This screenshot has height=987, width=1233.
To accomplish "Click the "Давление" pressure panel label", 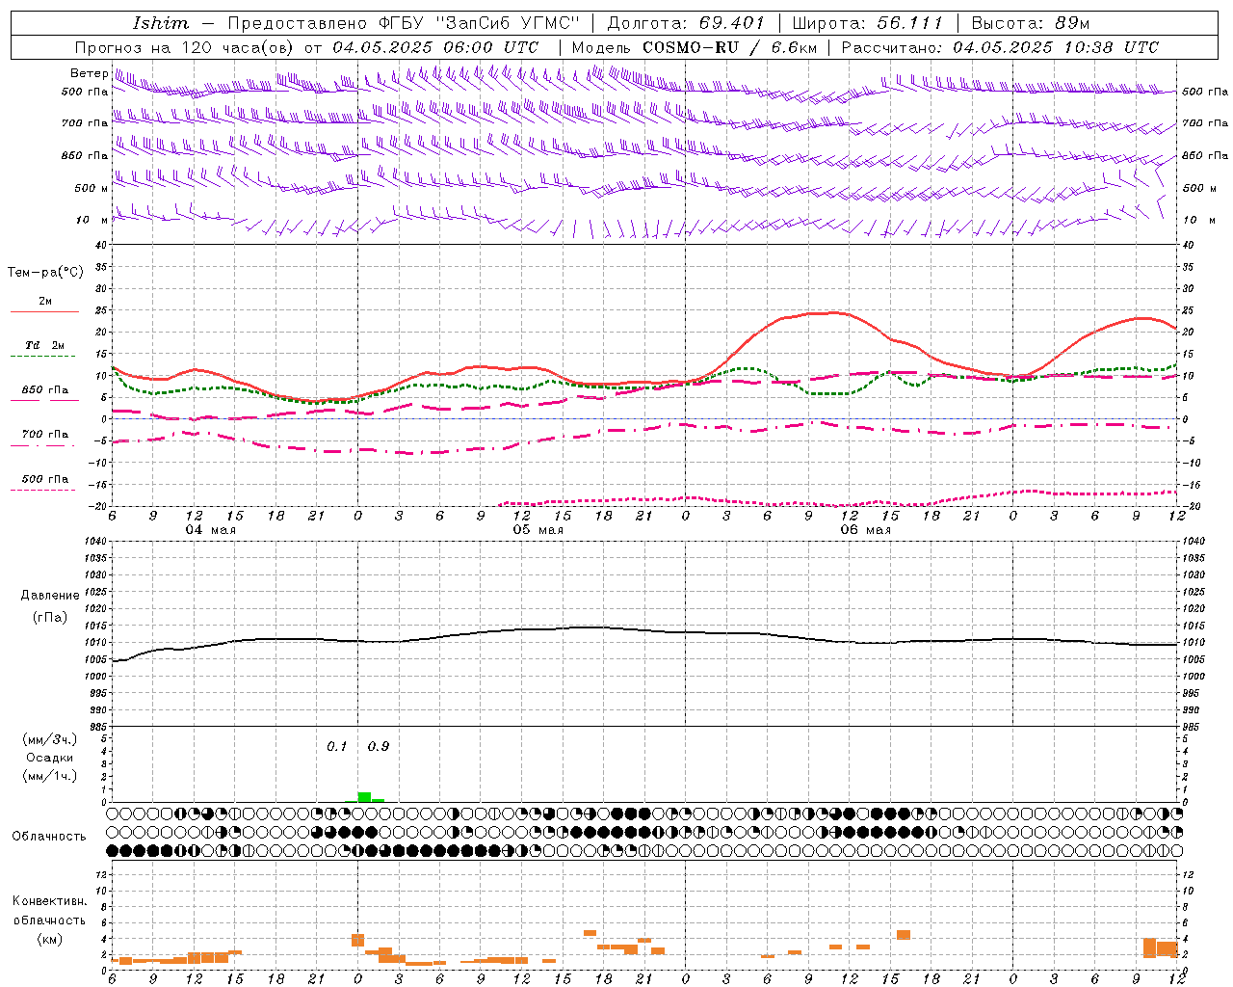I will (x=50, y=596).
